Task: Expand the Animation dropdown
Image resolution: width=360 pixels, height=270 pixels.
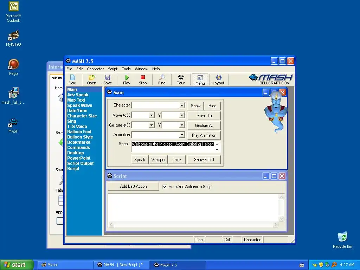Action: [182, 135]
